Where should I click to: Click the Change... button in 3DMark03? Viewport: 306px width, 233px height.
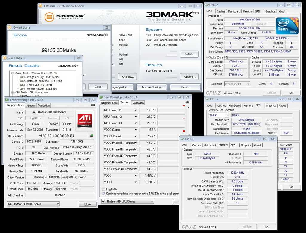tap(128, 77)
